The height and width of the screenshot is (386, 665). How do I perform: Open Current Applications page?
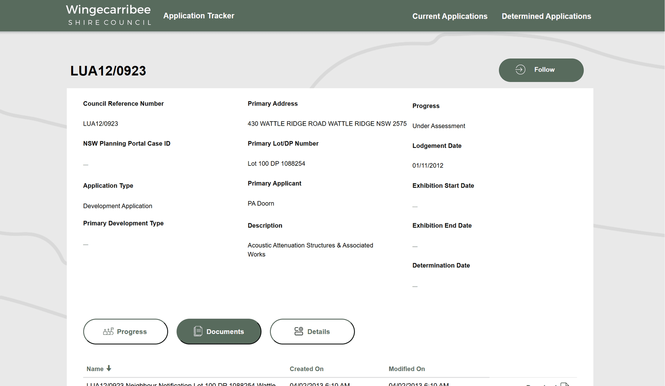(x=450, y=16)
